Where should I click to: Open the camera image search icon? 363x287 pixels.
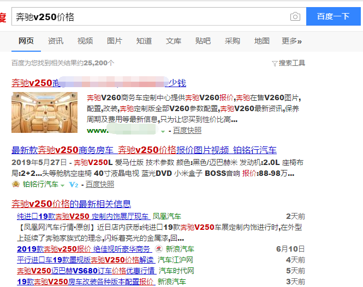point(295,17)
